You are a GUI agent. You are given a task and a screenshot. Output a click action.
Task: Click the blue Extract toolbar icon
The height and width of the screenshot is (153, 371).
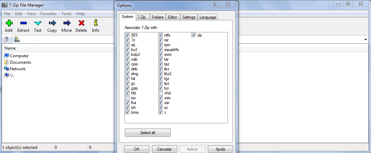[x=23, y=23]
